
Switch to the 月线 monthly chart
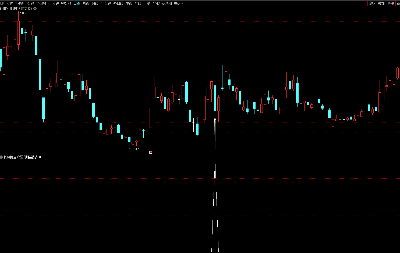pos(95,3)
